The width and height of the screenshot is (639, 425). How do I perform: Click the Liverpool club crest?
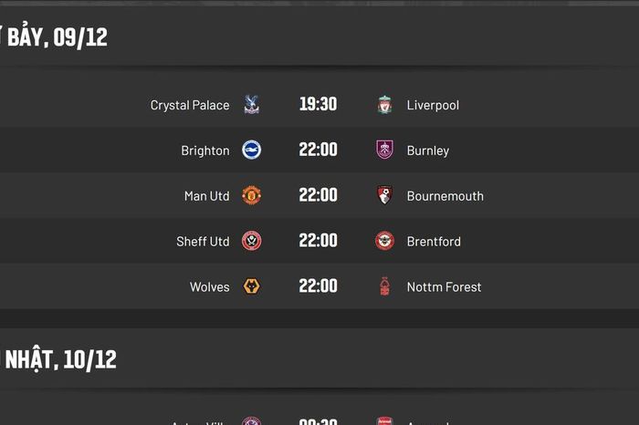(384, 105)
